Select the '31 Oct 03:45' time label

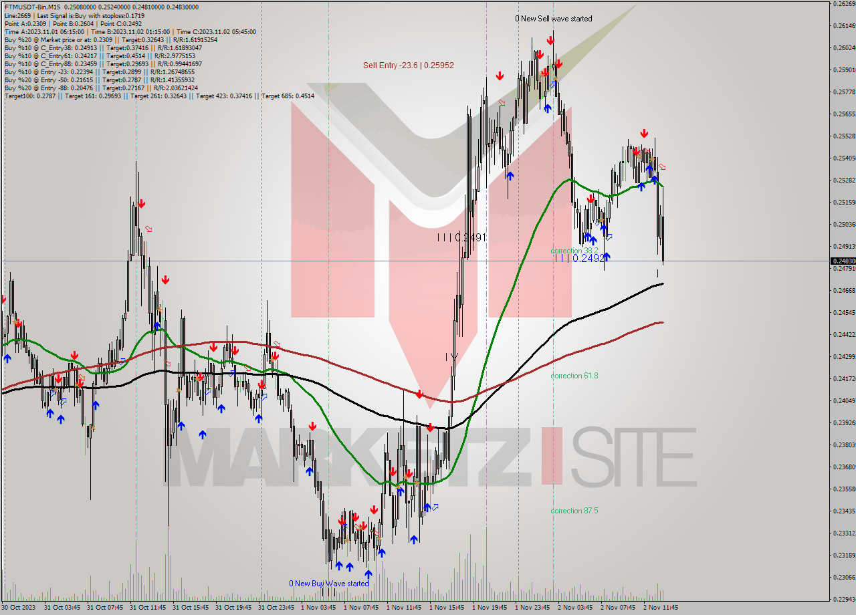(62, 608)
